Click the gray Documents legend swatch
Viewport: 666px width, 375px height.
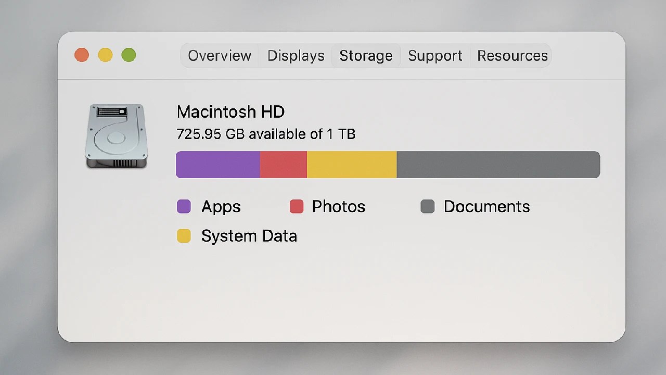point(428,207)
